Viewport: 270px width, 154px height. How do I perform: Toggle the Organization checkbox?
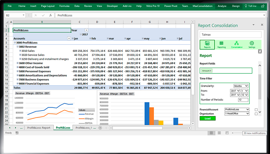(x=256, y=114)
